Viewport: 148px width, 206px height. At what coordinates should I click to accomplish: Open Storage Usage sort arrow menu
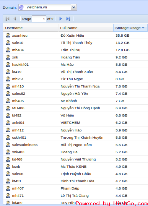pyautogui.click(x=143, y=28)
